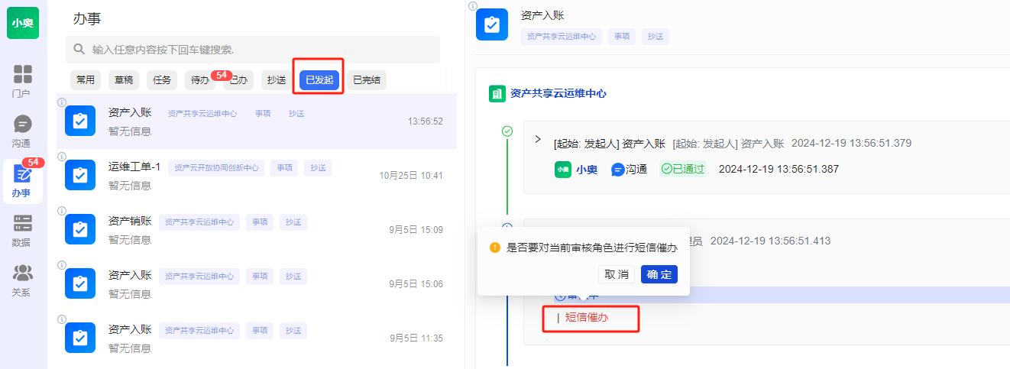Viewport: 1010px width, 369px height.
Task: Select the 办事 sidebar icon
Action: tap(22, 181)
